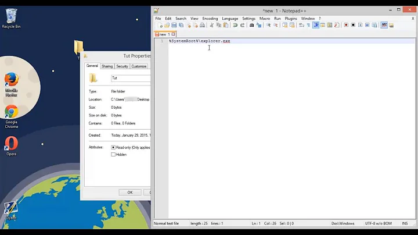The image size is (418, 235).
Task: Switch to the Security tab
Action: (122, 66)
